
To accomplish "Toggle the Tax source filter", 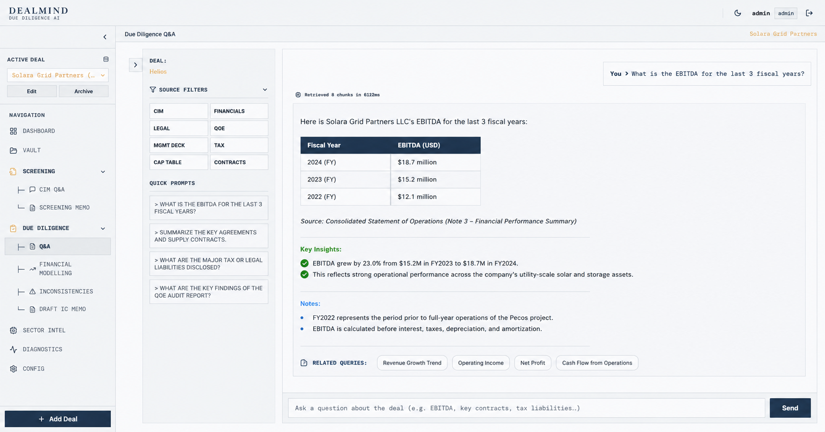I will click(239, 145).
